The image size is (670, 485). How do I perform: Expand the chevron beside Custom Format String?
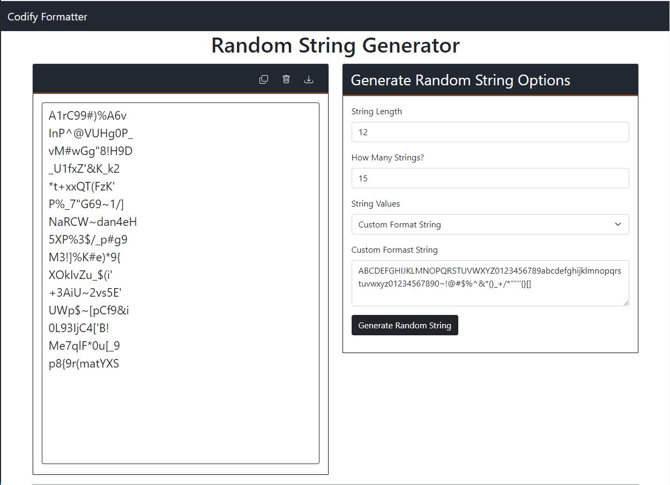coord(618,224)
